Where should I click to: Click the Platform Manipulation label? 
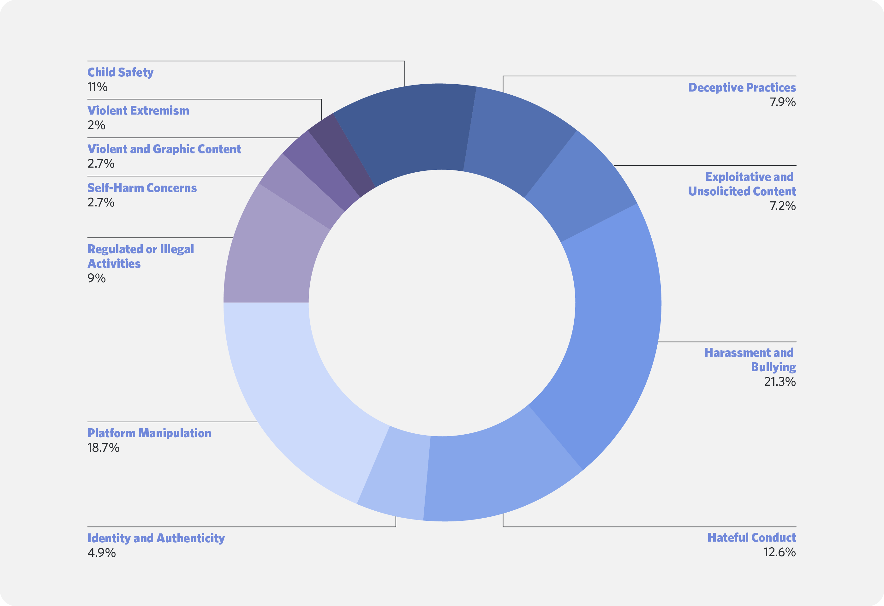coord(149,433)
